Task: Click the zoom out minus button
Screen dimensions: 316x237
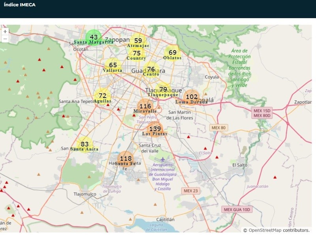Action: [x=5, y=39]
